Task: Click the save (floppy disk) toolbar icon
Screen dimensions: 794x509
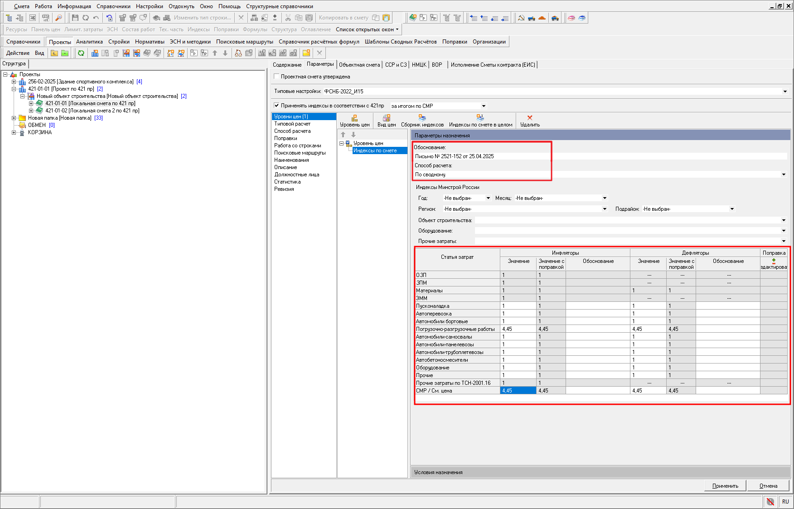Action: pyautogui.click(x=75, y=18)
